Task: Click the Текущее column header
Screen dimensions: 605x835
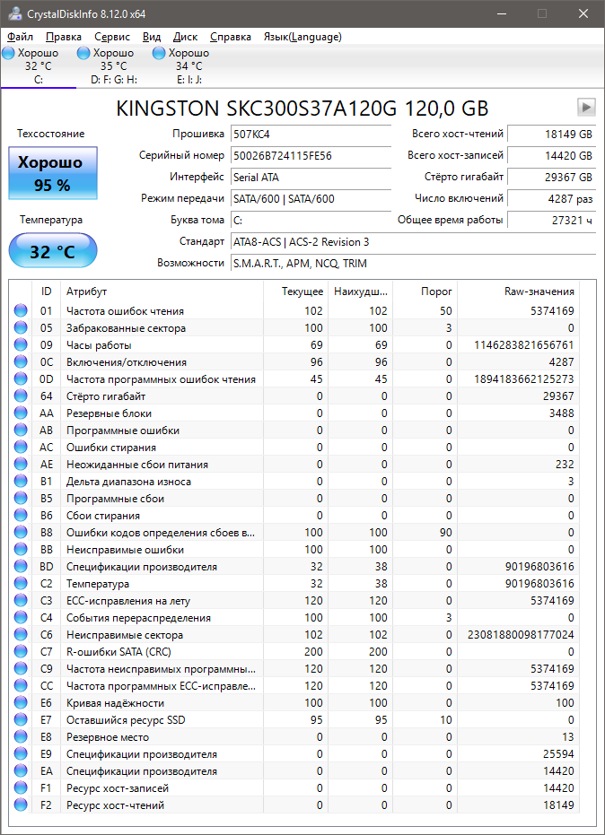Action: [x=296, y=291]
